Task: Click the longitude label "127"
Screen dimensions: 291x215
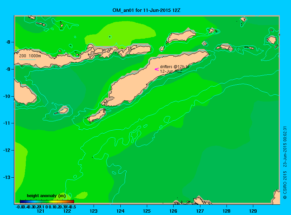Action: [x=200, y=211]
